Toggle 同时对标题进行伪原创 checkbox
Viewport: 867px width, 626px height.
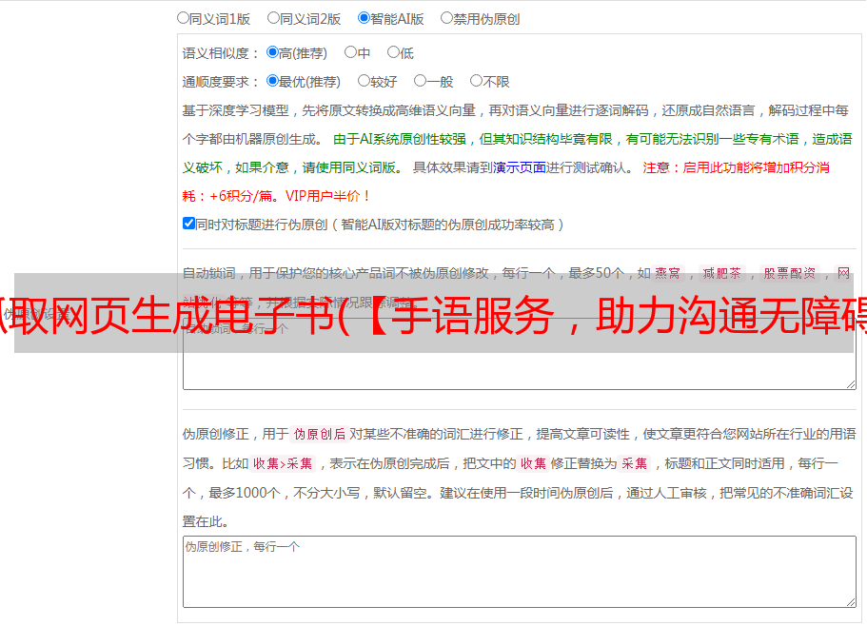coord(188,224)
